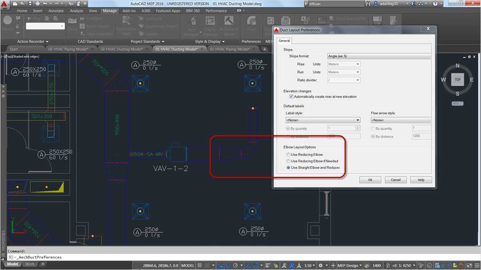Select flow arrow By distance radio

(373, 137)
